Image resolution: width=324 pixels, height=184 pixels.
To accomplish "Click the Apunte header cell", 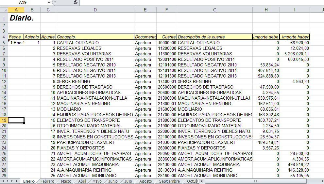I will pyautogui.click(x=48, y=37).
